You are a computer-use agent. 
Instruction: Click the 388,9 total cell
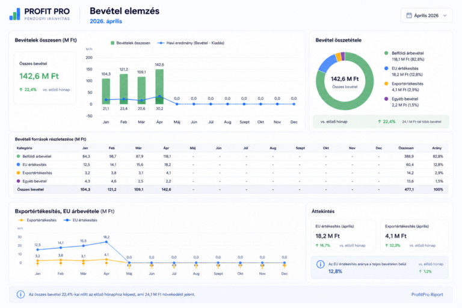[x=409, y=156]
